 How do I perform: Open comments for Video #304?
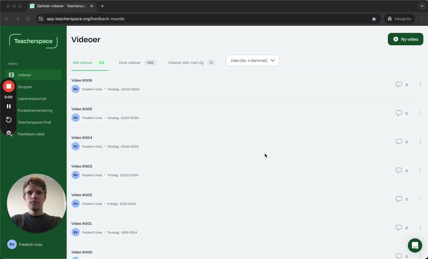(402, 141)
